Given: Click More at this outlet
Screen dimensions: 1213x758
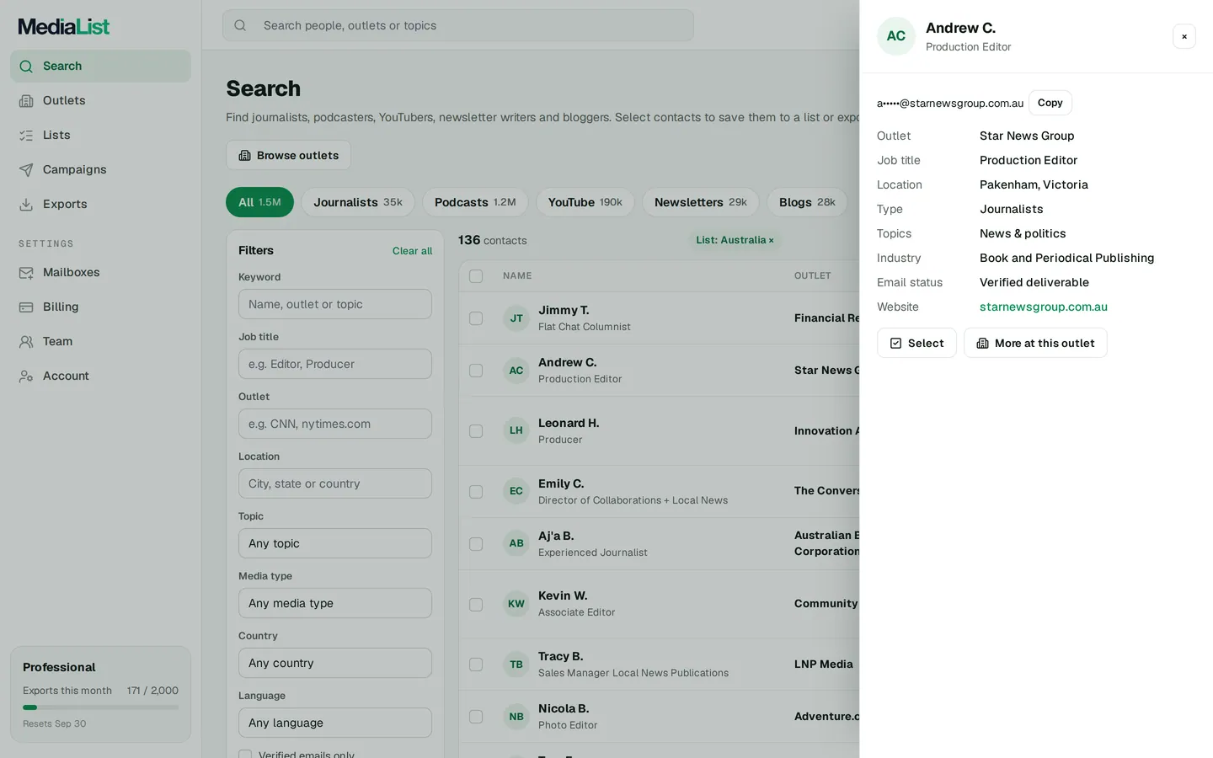Looking at the screenshot, I should pos(1035,343).
